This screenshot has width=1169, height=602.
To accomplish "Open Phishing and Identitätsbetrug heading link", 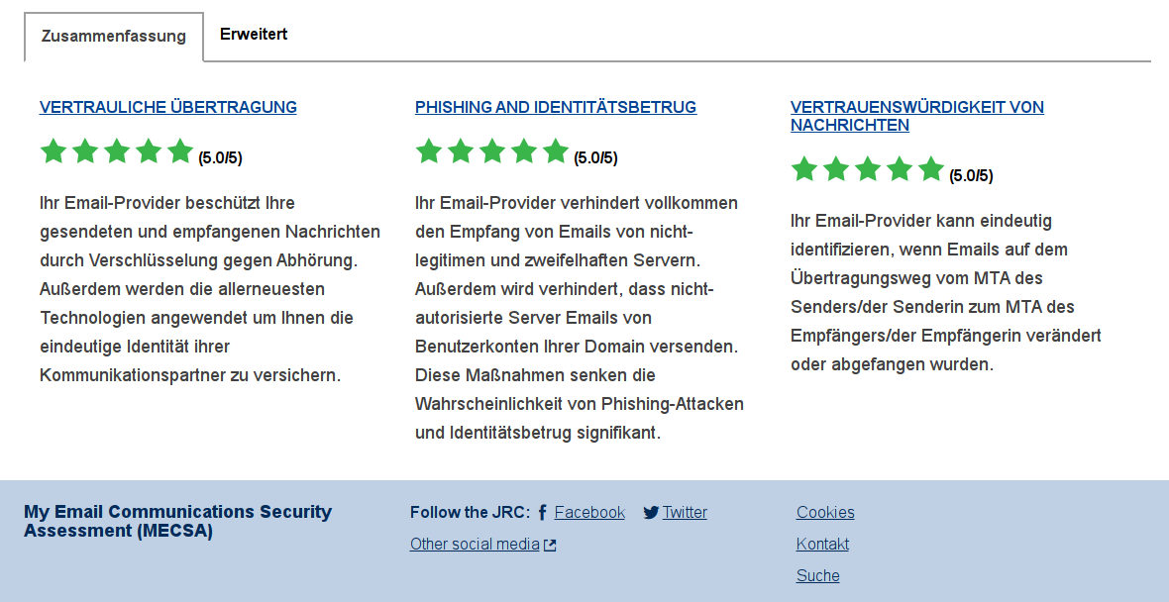I will [x=556, y=107].
